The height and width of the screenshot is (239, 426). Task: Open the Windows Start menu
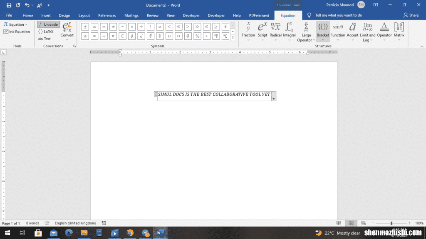(x=7, y=233)
